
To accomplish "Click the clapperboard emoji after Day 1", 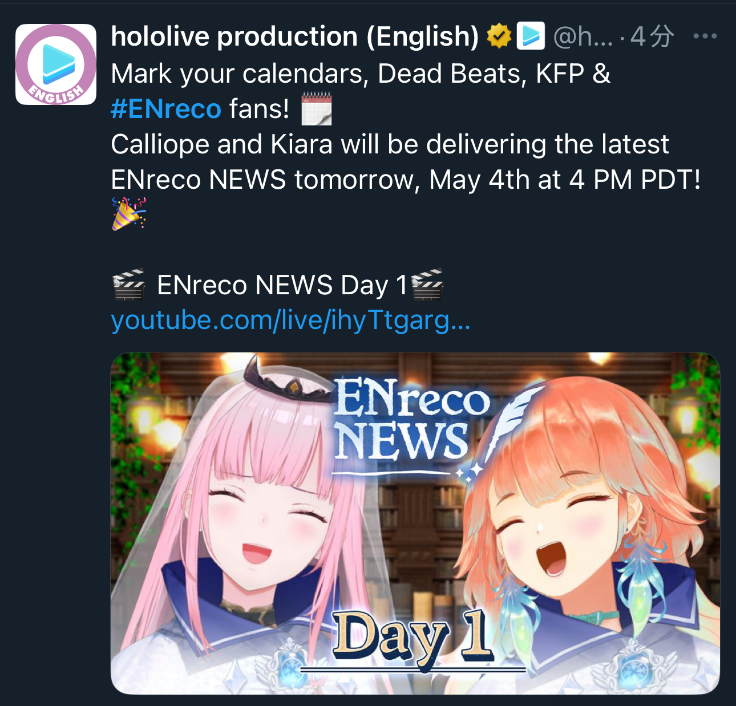I will tap(427, 285).
